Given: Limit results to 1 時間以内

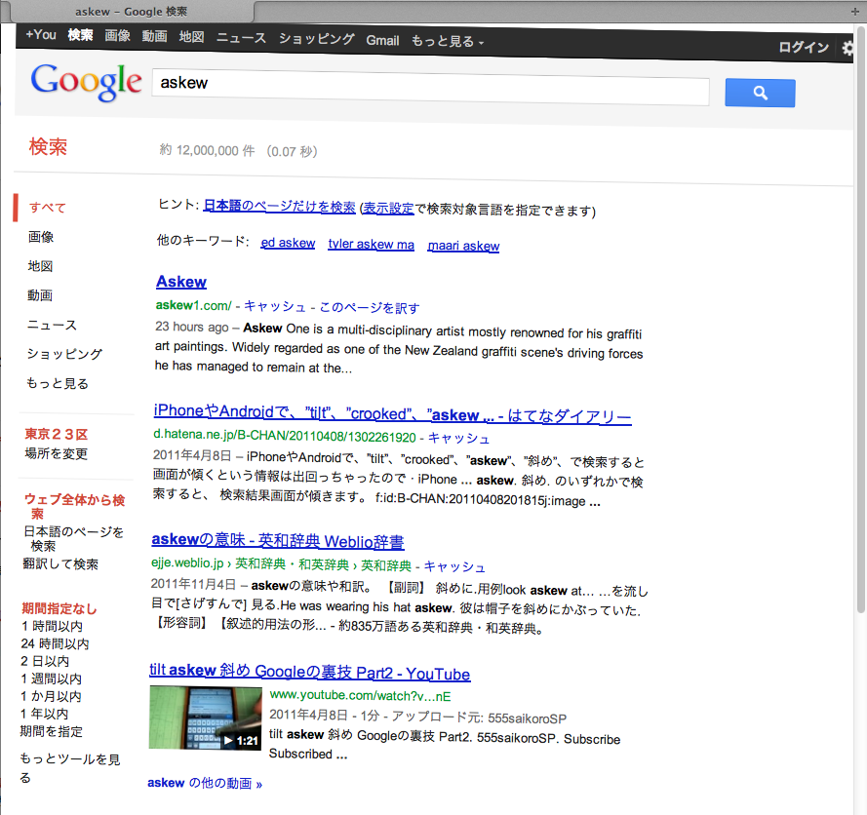Looking at the screenshot, I should click(53, 626).
